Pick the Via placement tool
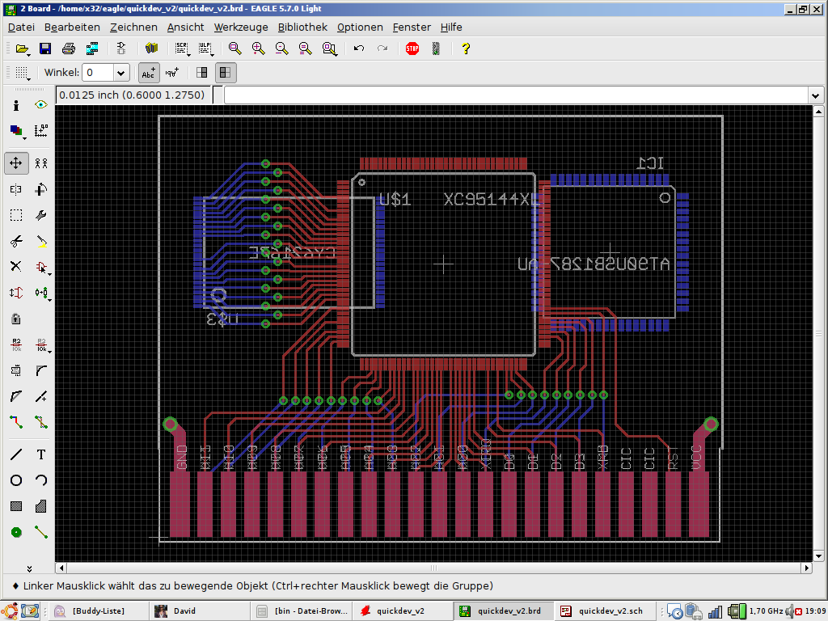The width and height of the screenshot is (828, 621). (x=16, y=531)
